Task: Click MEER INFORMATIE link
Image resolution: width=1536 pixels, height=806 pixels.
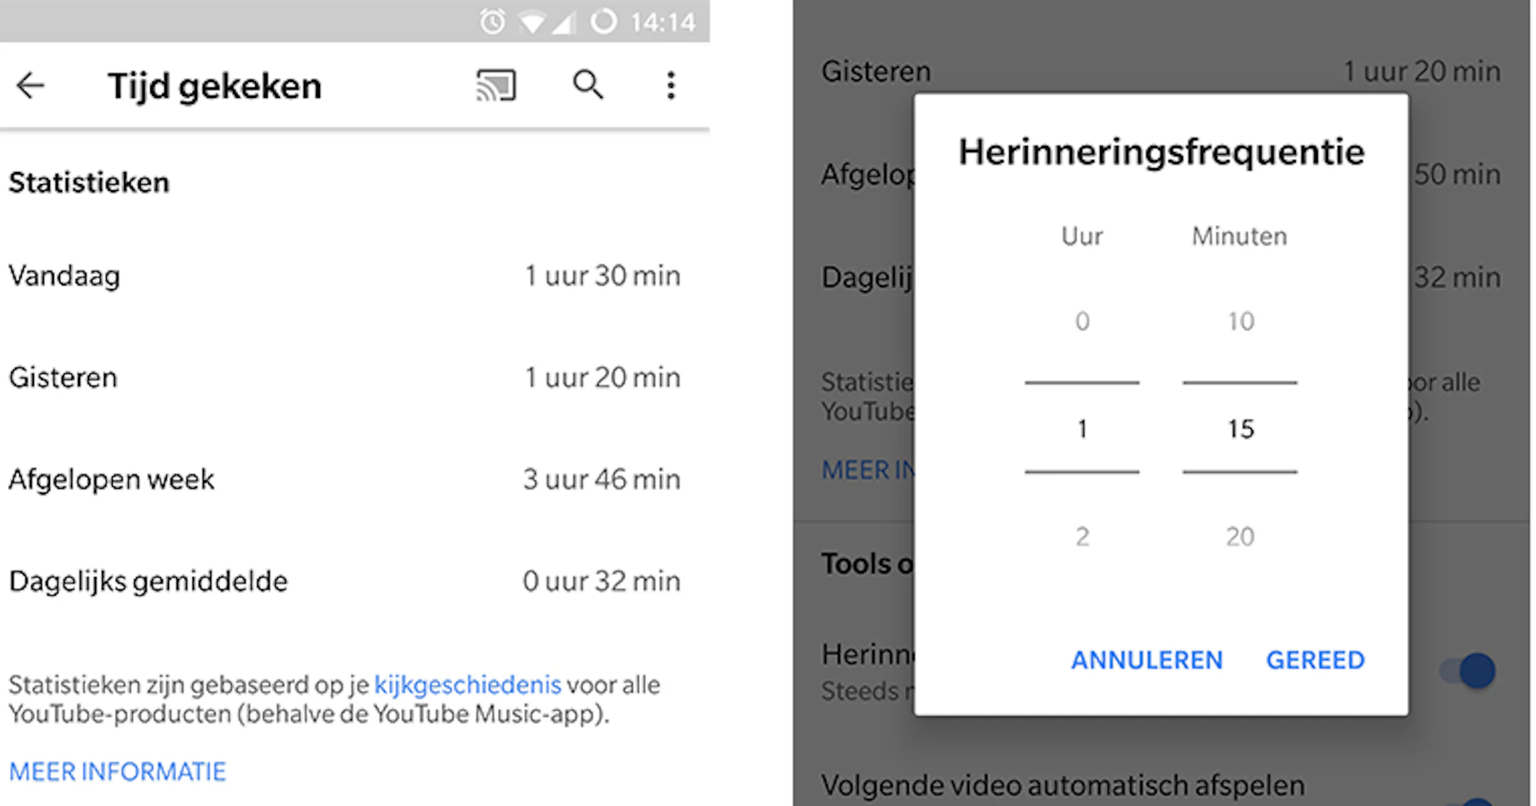Action: [118, 772]
